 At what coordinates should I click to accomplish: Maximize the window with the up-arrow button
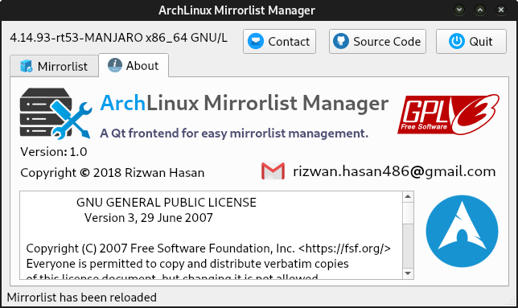(x=480, y=10)
